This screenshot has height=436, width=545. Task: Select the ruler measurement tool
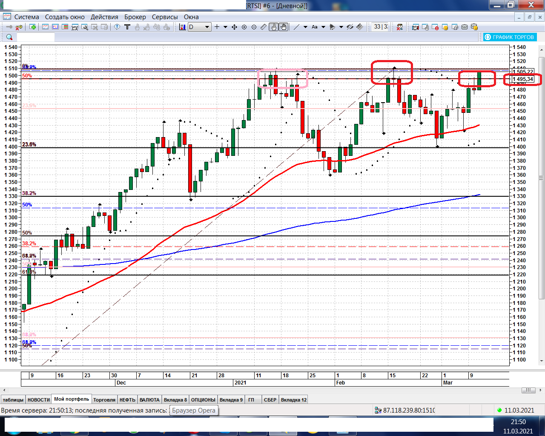264,27
